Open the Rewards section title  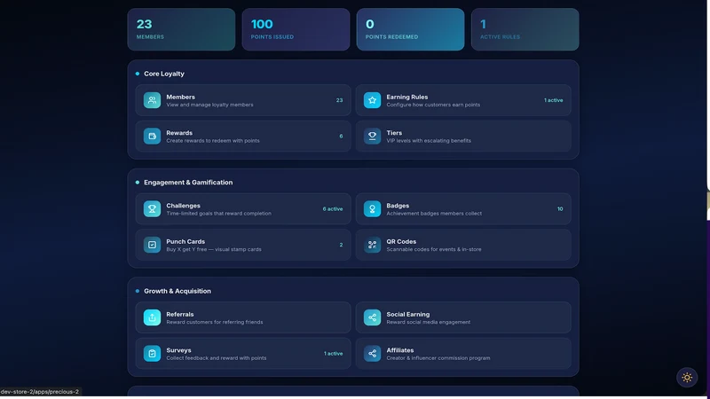click(x=179, y=133)
